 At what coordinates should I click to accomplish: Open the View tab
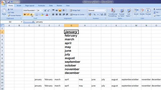coord(68,5)
